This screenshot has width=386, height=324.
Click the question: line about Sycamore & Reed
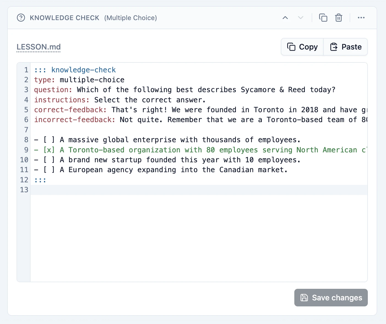pyautogui.click(x=185, y=90)
